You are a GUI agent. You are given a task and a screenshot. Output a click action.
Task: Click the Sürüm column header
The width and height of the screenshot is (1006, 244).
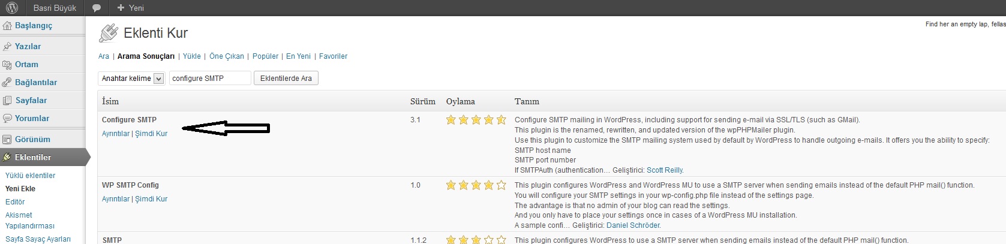(x=423, y=101)
